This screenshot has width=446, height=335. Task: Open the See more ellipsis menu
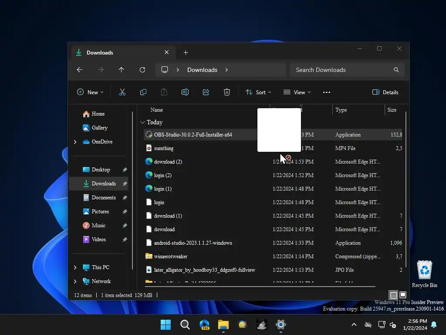327,92
